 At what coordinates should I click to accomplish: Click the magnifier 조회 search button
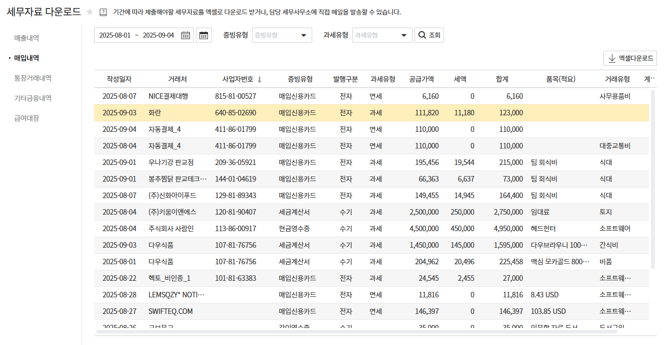tap(429, 35)
